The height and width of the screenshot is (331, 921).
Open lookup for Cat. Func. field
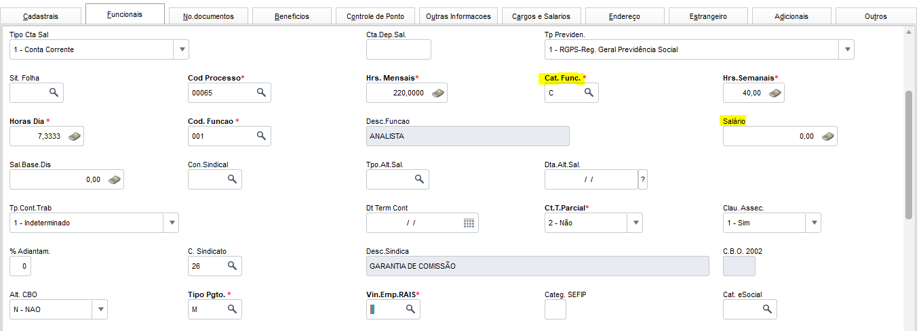[x=589, y=93]
